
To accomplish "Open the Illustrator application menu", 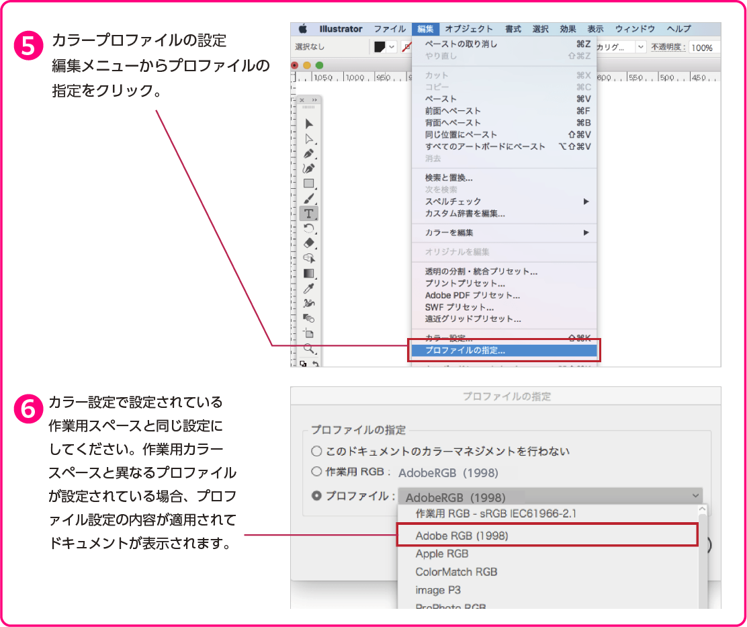I will 341,29.
